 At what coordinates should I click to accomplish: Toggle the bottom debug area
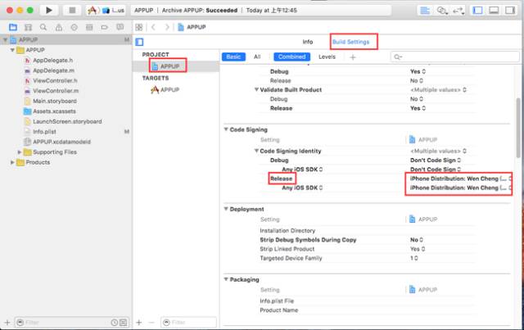pos(494,11)
